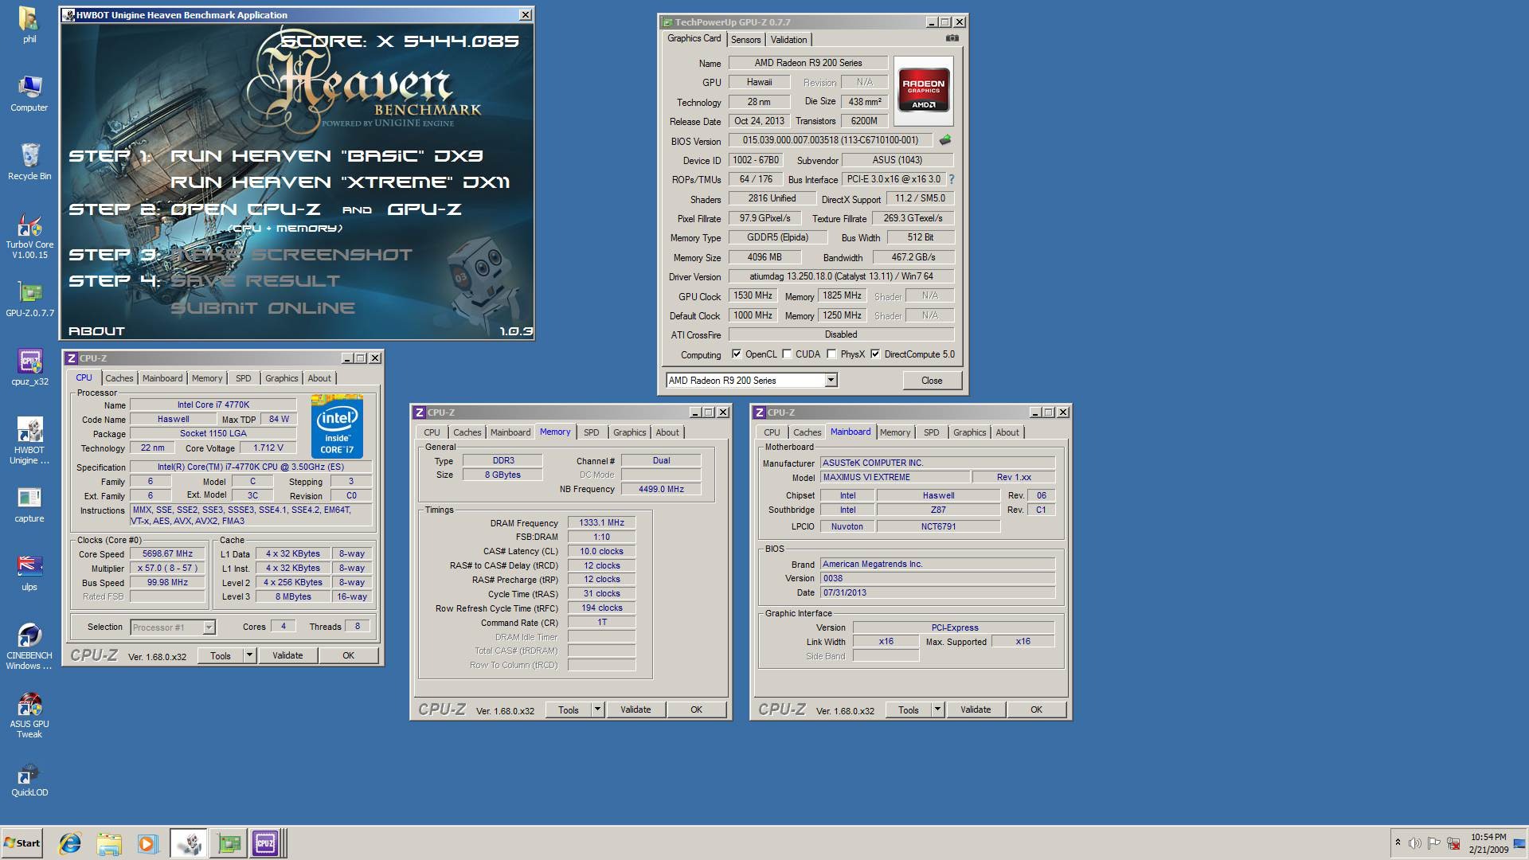1529x860 pixels.
Task: Click ABOUT in Heaven benchmark window
Action: pyautogui.click(x=96, y=330)
